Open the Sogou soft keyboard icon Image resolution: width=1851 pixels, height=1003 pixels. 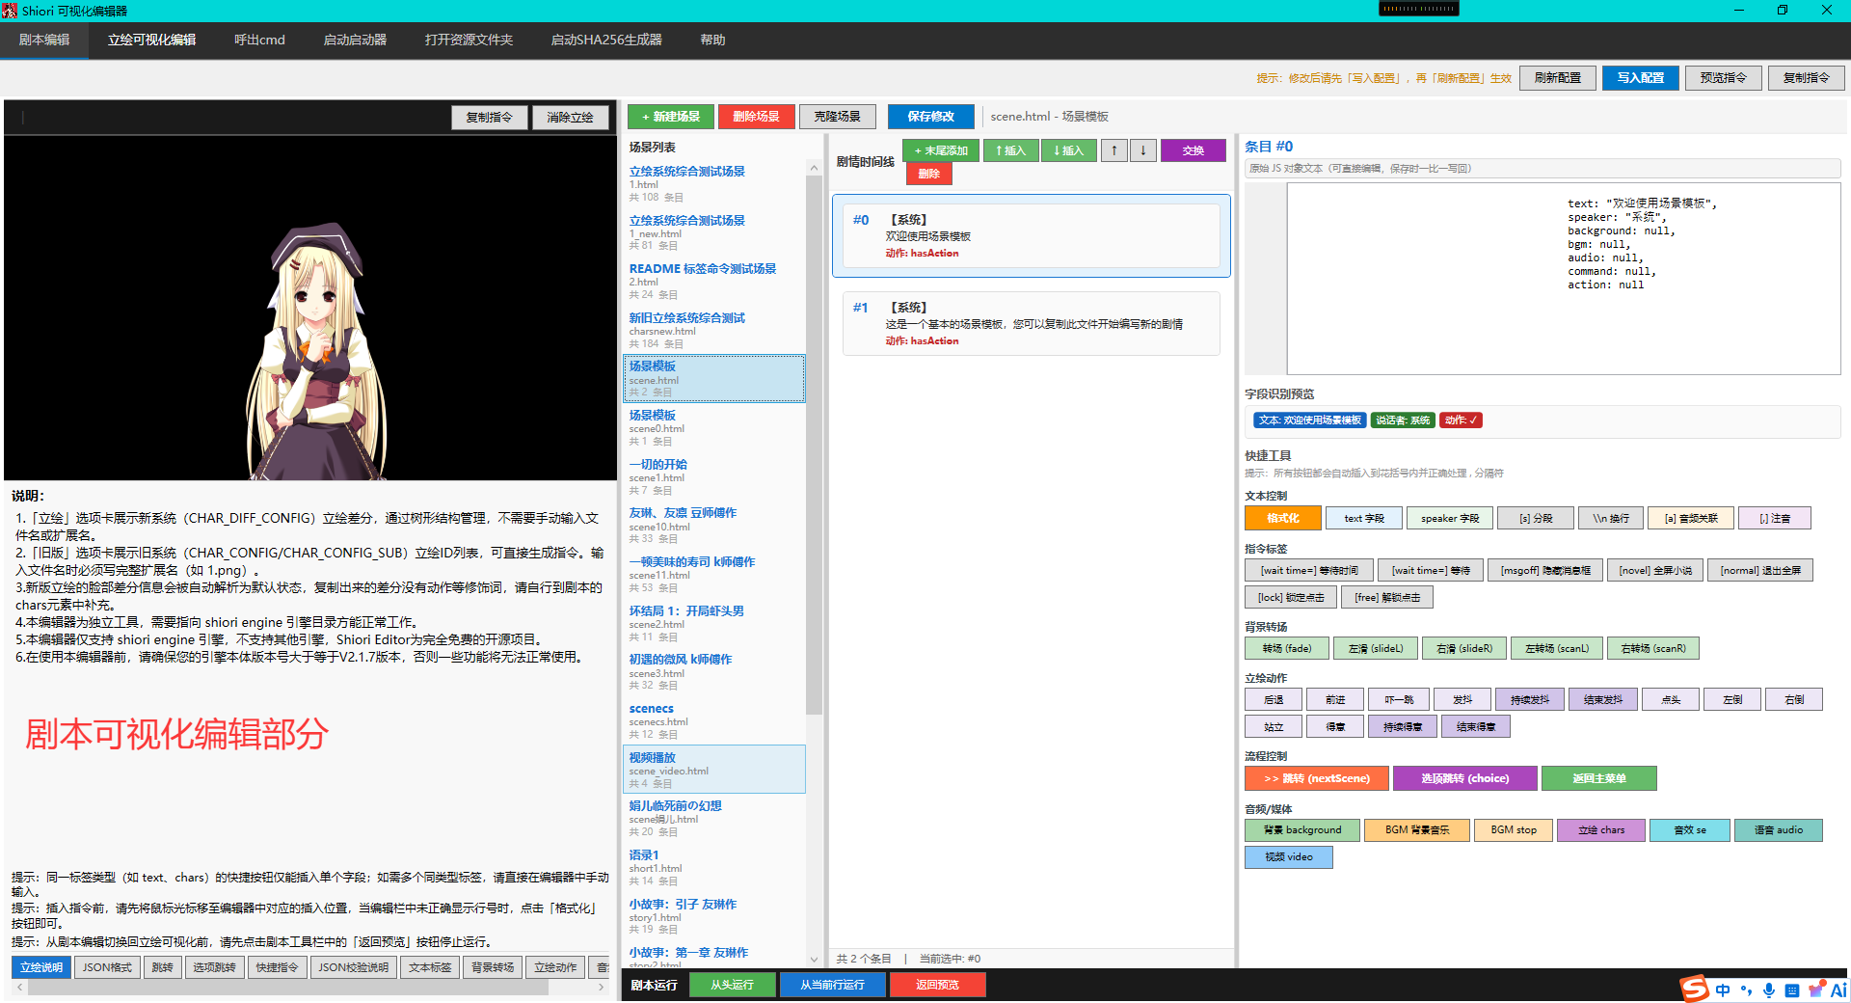click(1792, 990)
